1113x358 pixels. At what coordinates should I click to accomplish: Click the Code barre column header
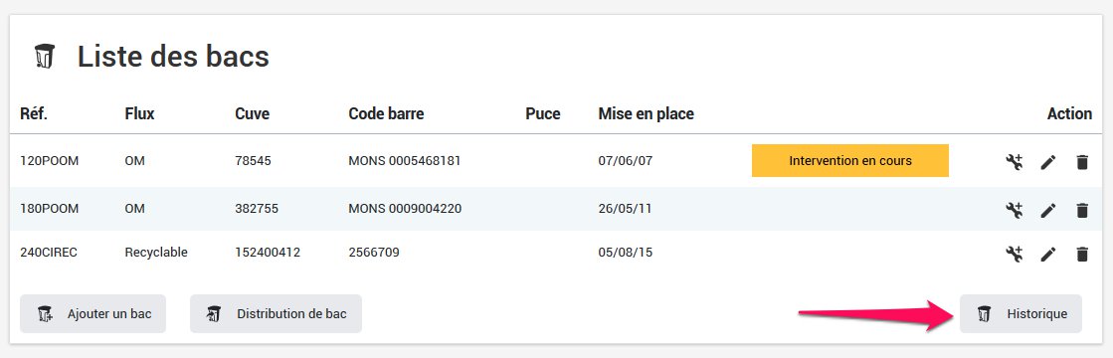pyautogui.click(x=386, y=113)
